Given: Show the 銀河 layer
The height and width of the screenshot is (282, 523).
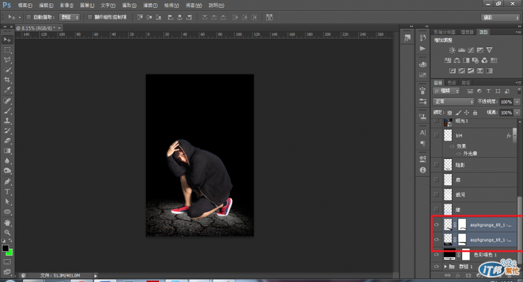Looking at the screenshot, I should pyautogui.click(x=436, y=194).
